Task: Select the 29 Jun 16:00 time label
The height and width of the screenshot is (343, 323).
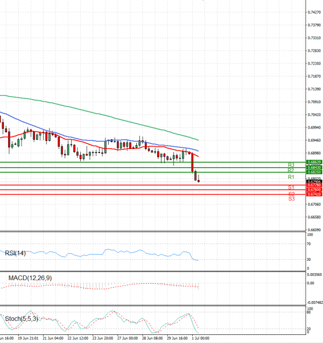Action: [x=177, y=338]
